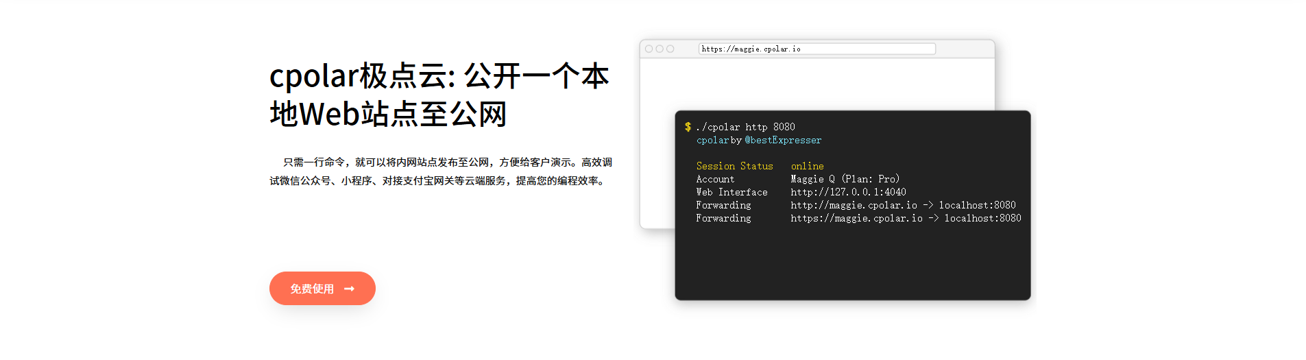This screenshot has height=360, width=1306.
Task: Click the Web Interface label in terminal
Action: tap(731, 192)
